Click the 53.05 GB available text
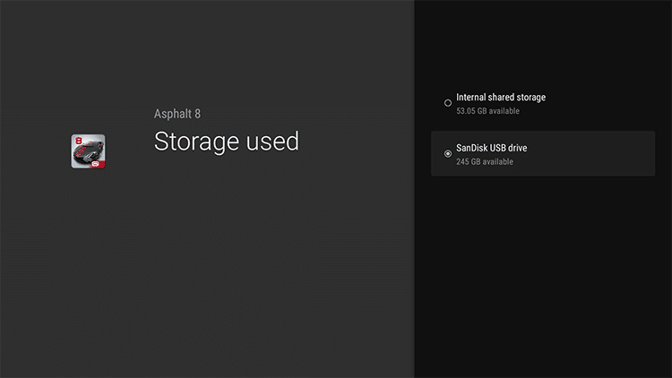The height and width of the screenshot is (378, 672). tap(487, 111)
